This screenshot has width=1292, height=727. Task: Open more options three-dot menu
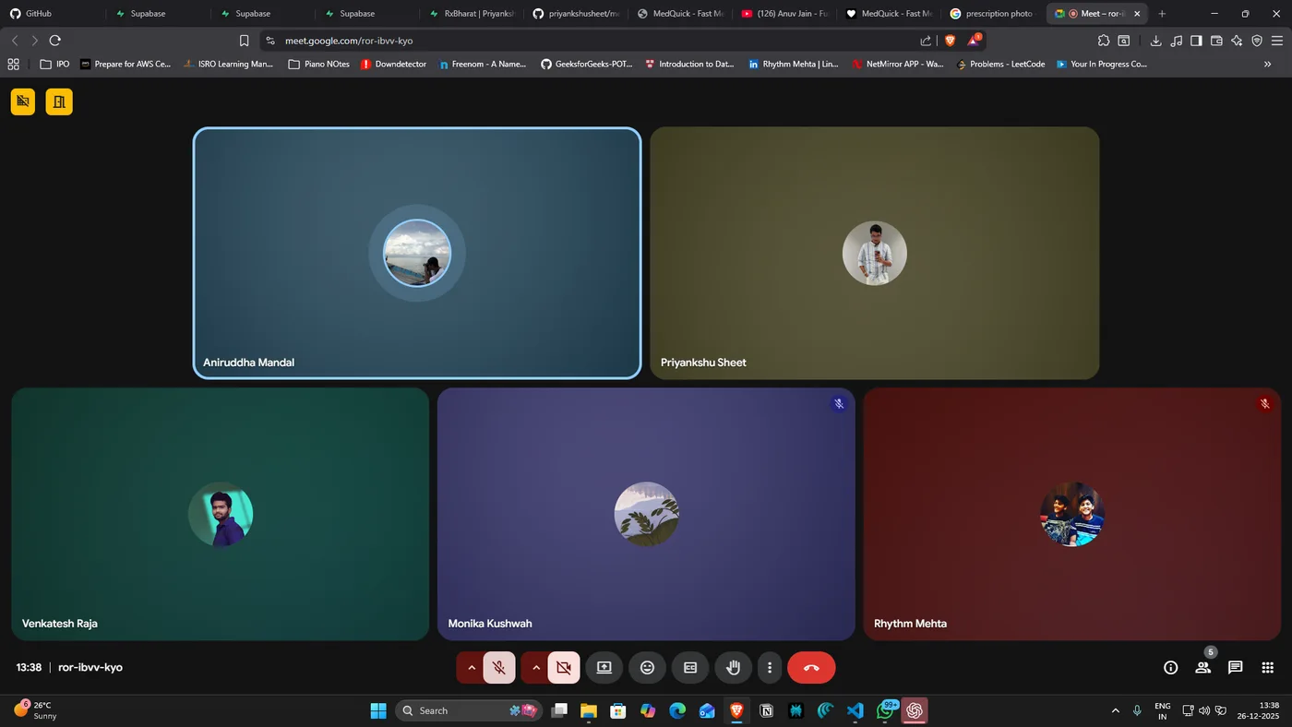coord(770,667)
